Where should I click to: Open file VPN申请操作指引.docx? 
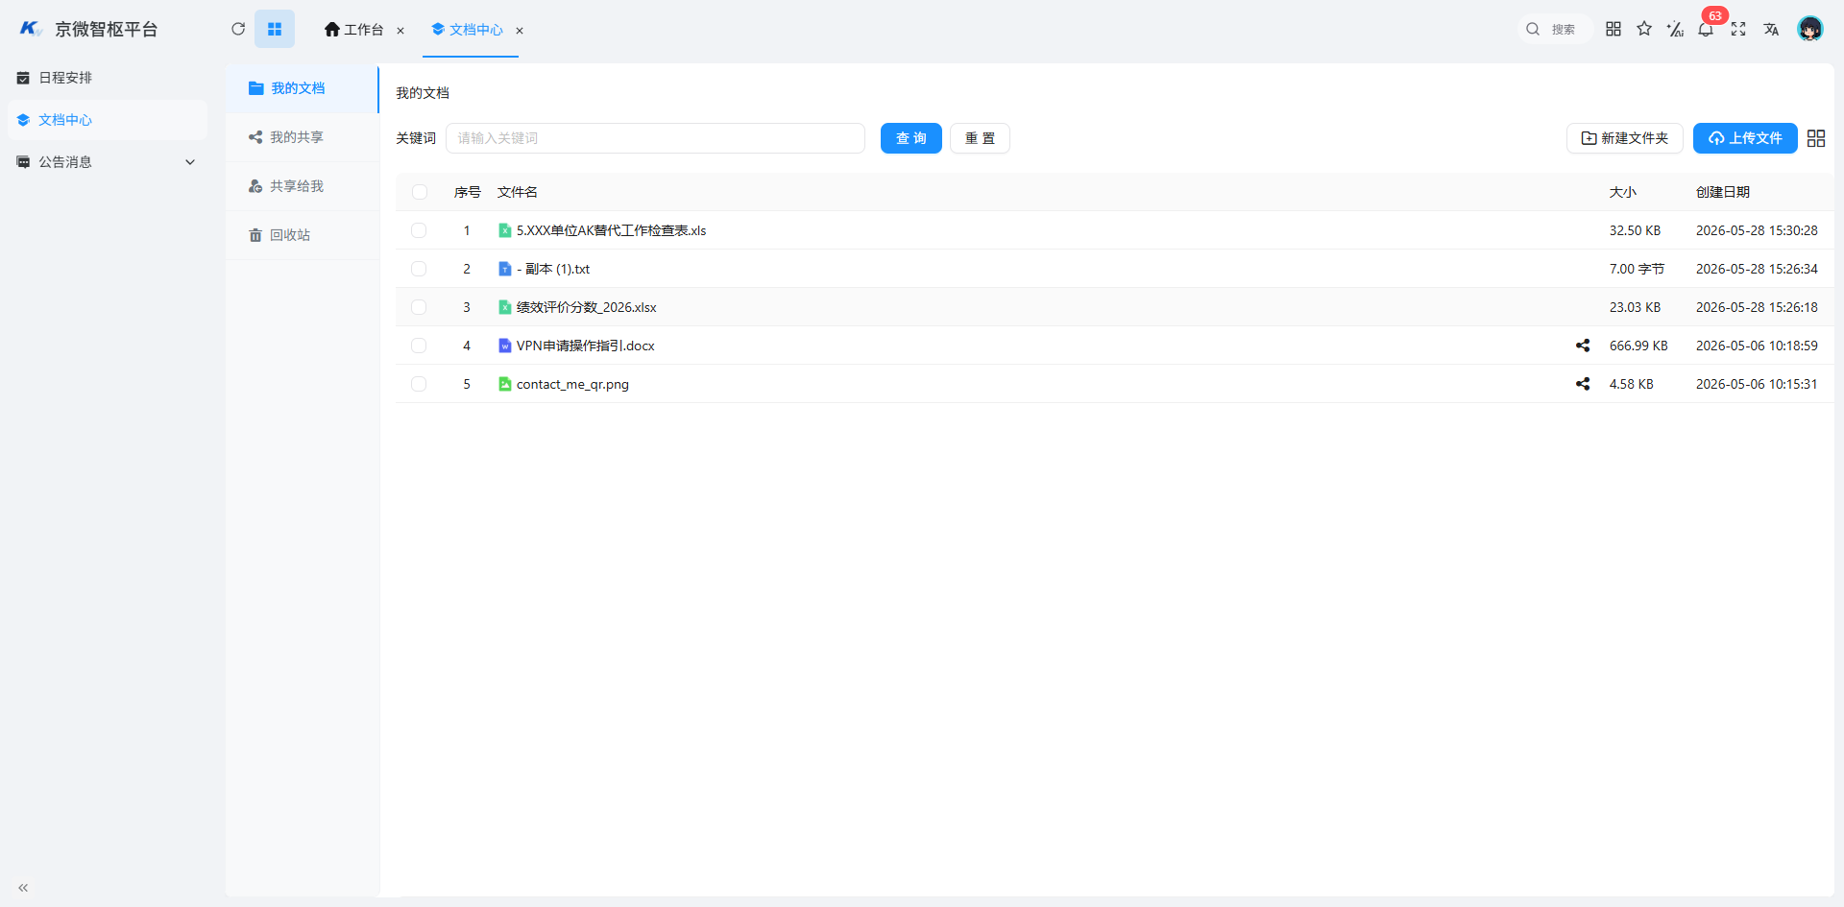pyautogui.click(x=585, y=346)
